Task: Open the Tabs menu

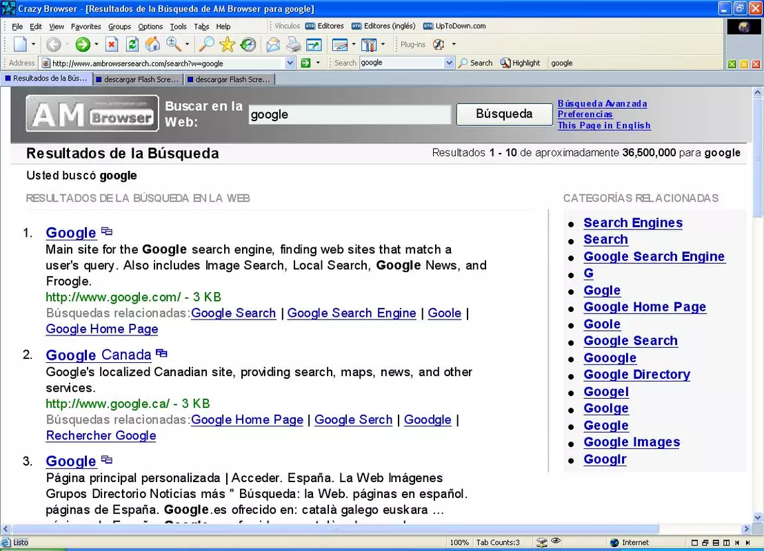Action: 201,26
